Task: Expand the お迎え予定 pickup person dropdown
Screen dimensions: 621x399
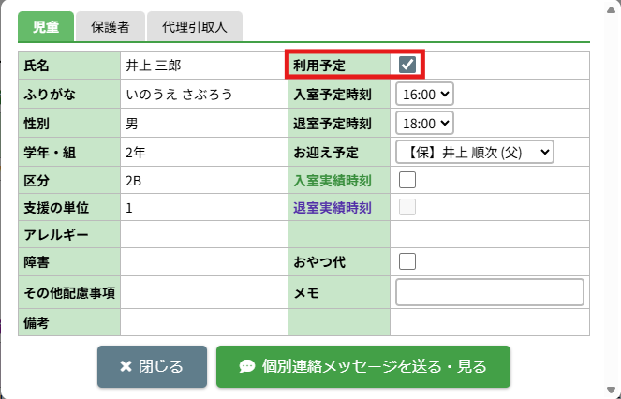Action: pos(475,152)
